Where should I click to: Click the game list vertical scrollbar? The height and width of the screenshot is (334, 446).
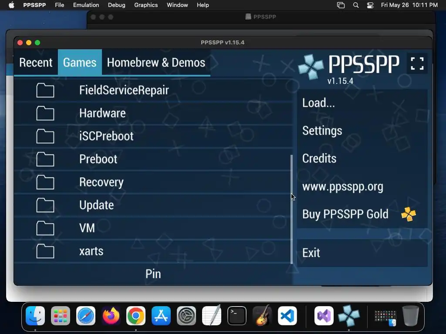291,209
